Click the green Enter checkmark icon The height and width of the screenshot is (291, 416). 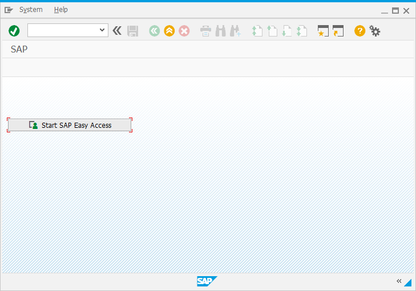coord(14,31)
